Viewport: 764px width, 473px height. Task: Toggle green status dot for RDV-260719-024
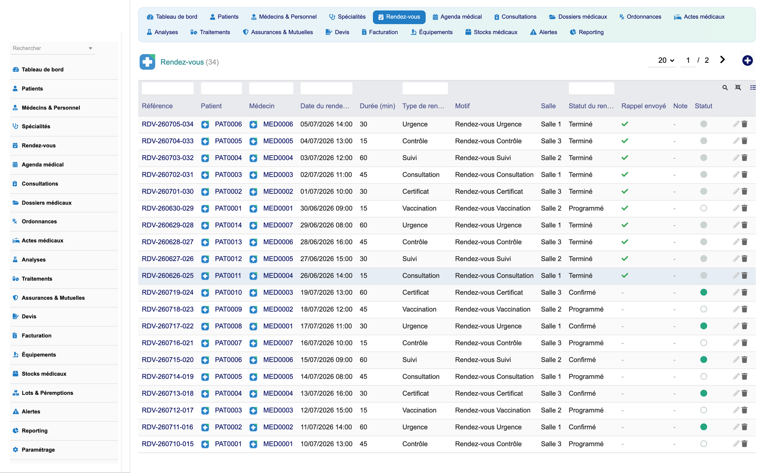tap(704, 292)
